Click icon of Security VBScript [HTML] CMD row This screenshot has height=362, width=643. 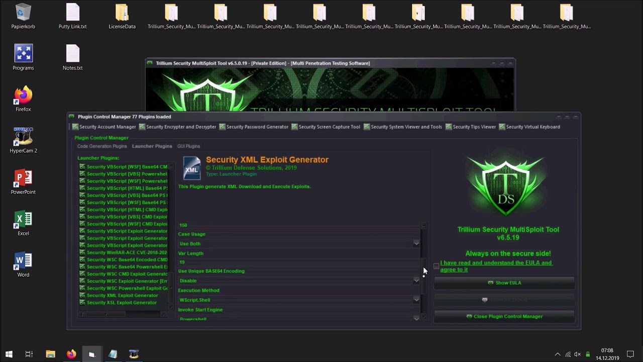(x=82, y=210)
